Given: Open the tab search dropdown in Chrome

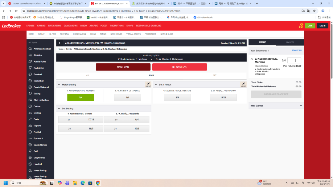Looking at the screenshot, I should (3, 3).
